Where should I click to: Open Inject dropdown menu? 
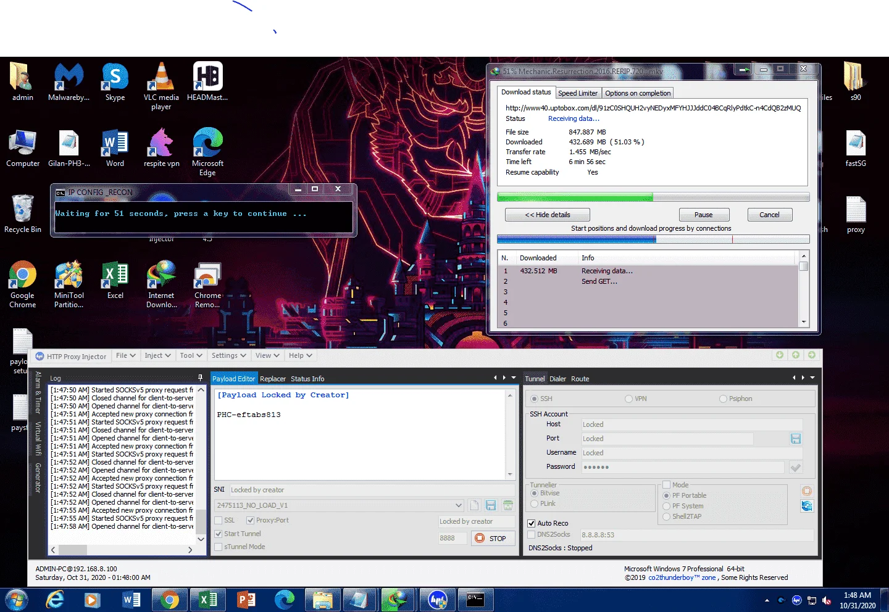point(157,356)
